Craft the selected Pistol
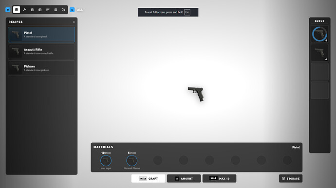This screenshot has height=188, width=336. coord(149,178)
